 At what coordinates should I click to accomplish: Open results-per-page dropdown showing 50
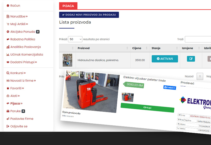pos(75,39)
